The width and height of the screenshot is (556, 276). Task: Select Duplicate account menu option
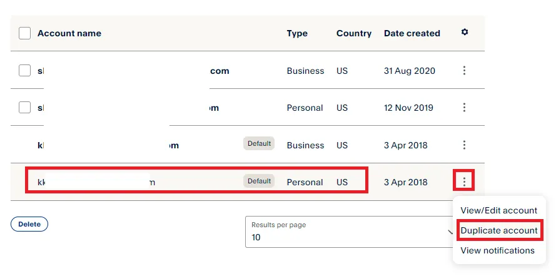498,230
